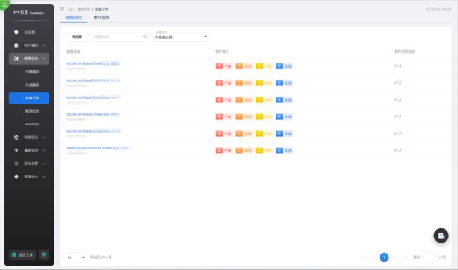Image resolution: width=458 pixels, height=270 pixels.
Task: Open the 仪表盘 sidebar entry
Action: [x=29, y=32]
